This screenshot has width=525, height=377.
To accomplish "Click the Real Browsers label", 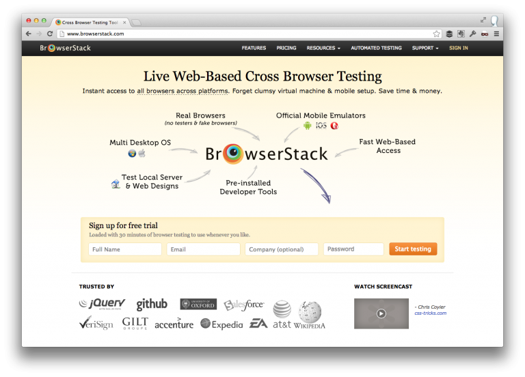I will 200,115.
